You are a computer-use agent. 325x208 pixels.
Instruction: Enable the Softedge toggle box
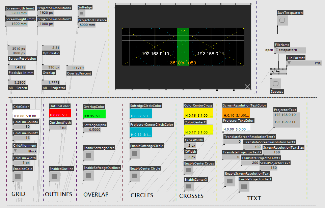click(x=82, y=13)
